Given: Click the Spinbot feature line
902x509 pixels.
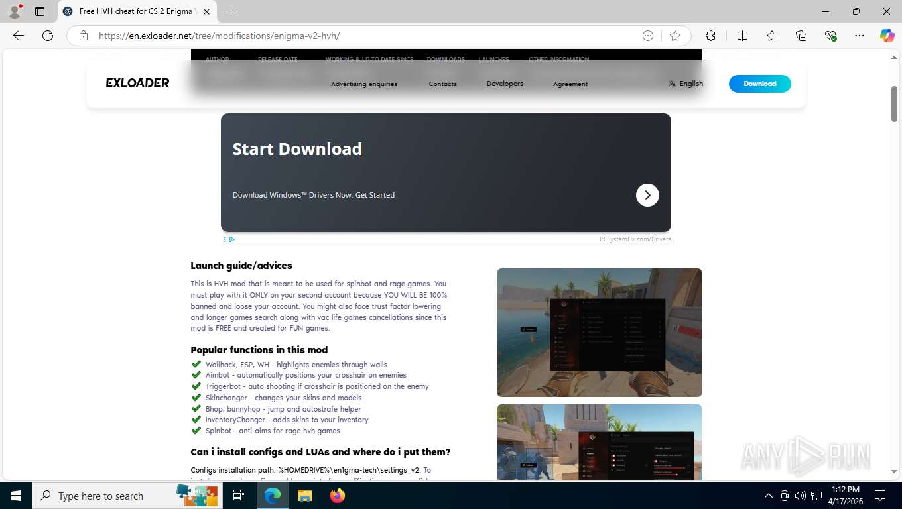Looking at the screenshot, I should (273, 431).
